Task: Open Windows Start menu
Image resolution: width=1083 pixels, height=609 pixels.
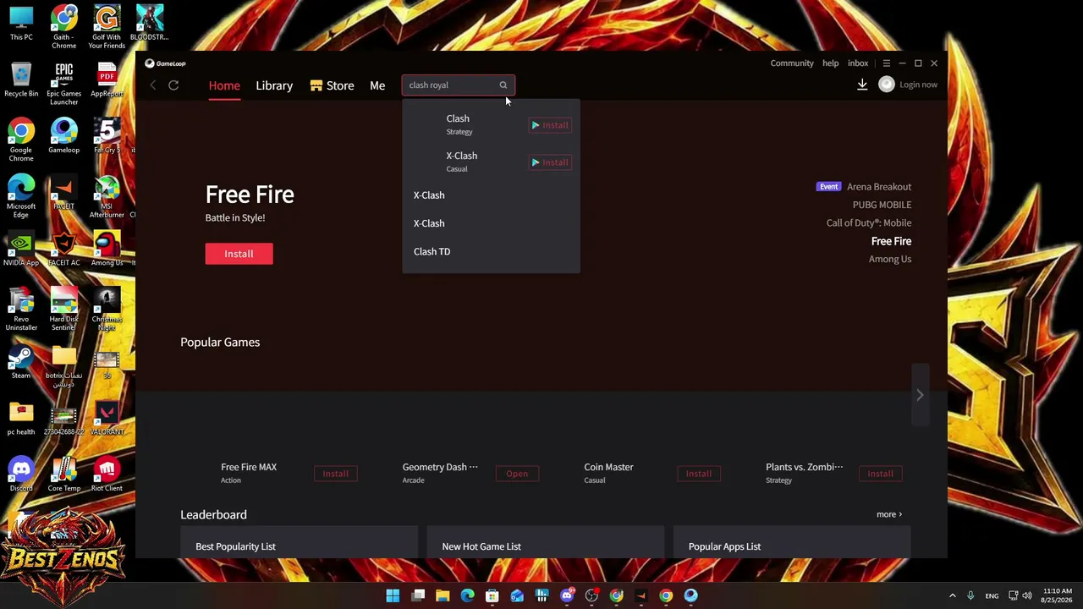Action: [393, 595]
